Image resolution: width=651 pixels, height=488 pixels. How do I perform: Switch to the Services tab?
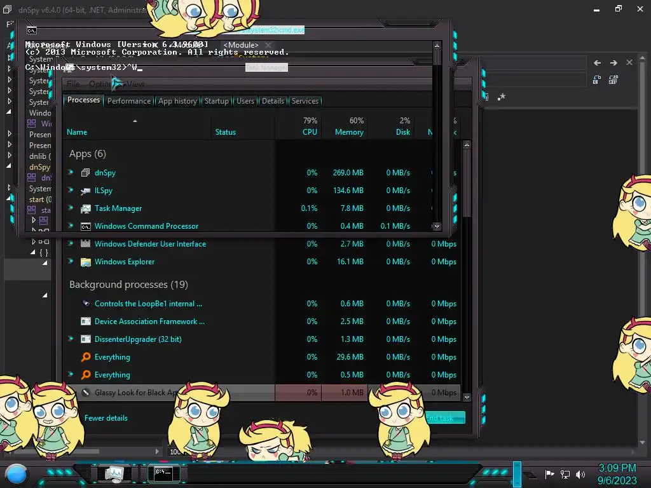click(305, 101)
